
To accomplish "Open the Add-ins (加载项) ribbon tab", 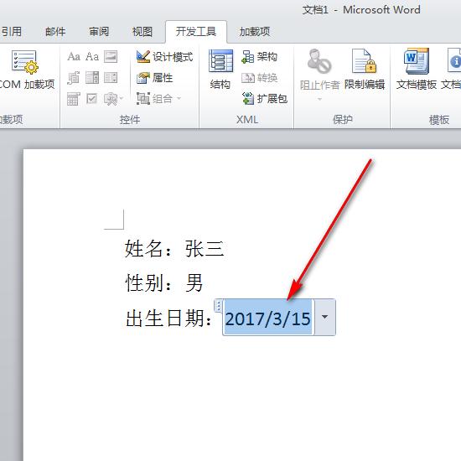I will pos(255,32).
